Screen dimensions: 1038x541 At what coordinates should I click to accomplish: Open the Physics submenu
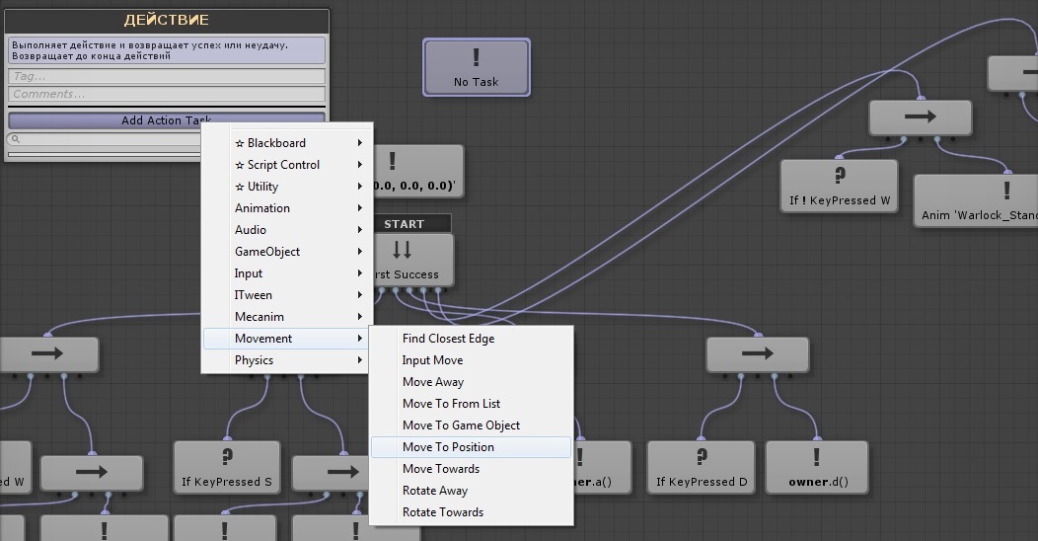[x=287, y=360]
